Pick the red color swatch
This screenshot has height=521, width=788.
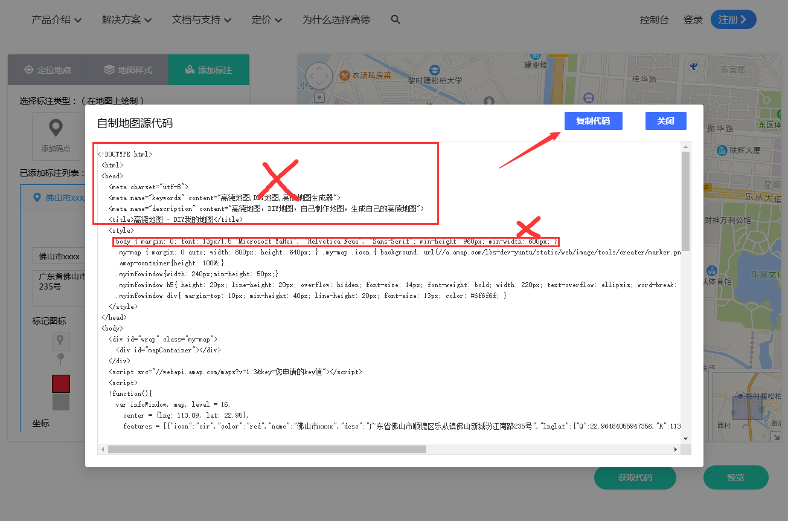coord(61,384)
